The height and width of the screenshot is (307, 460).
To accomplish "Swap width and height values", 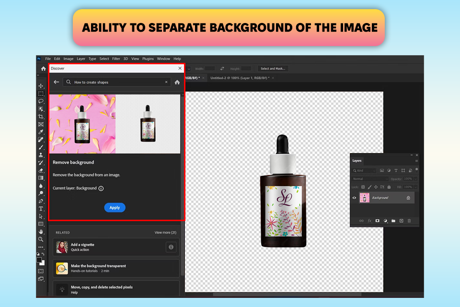I will click(x=222, y=69).
